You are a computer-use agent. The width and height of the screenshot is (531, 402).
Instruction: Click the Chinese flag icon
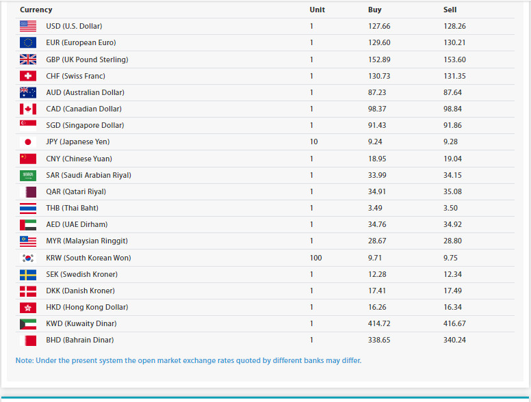coord(28,159)
